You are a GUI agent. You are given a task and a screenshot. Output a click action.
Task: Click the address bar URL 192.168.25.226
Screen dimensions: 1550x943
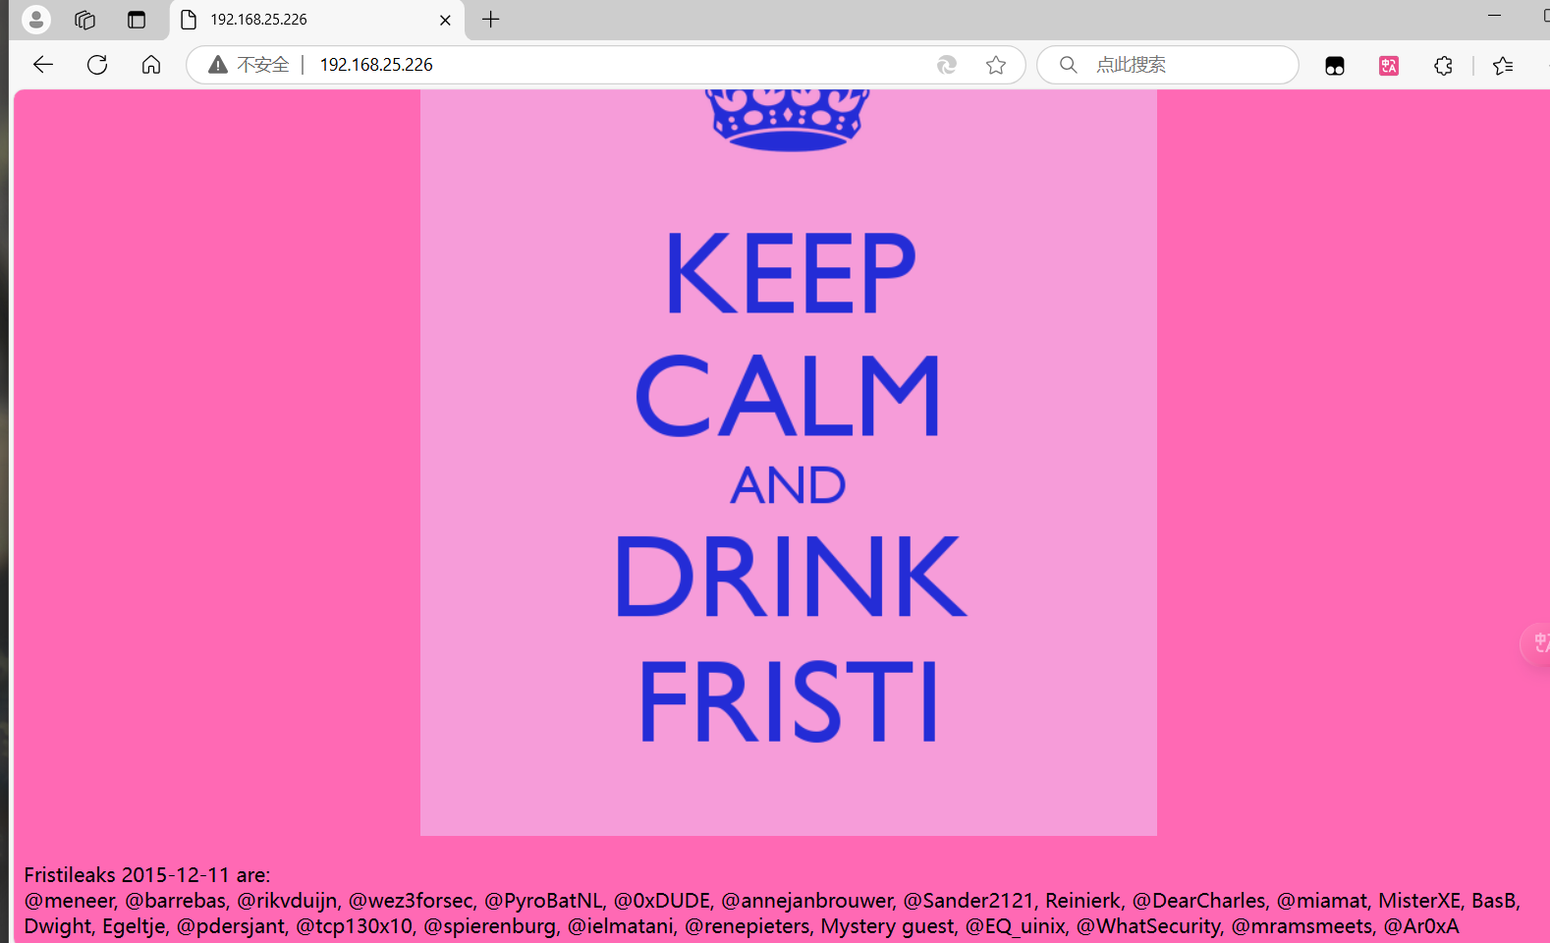pos(376,65)
